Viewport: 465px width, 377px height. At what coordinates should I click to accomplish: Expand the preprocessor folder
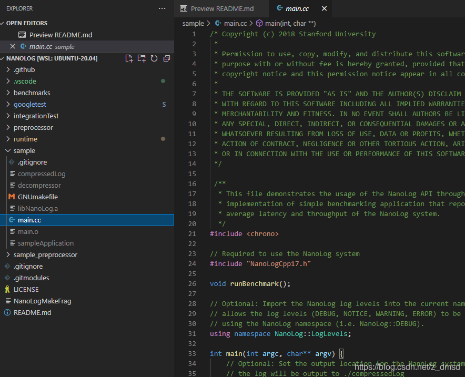[8, 127]
